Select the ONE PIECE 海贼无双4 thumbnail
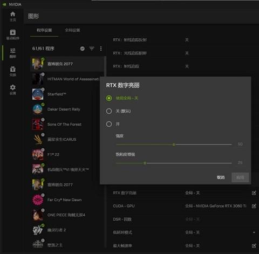The width and height of the screenshot is (259, 254). 38,215
